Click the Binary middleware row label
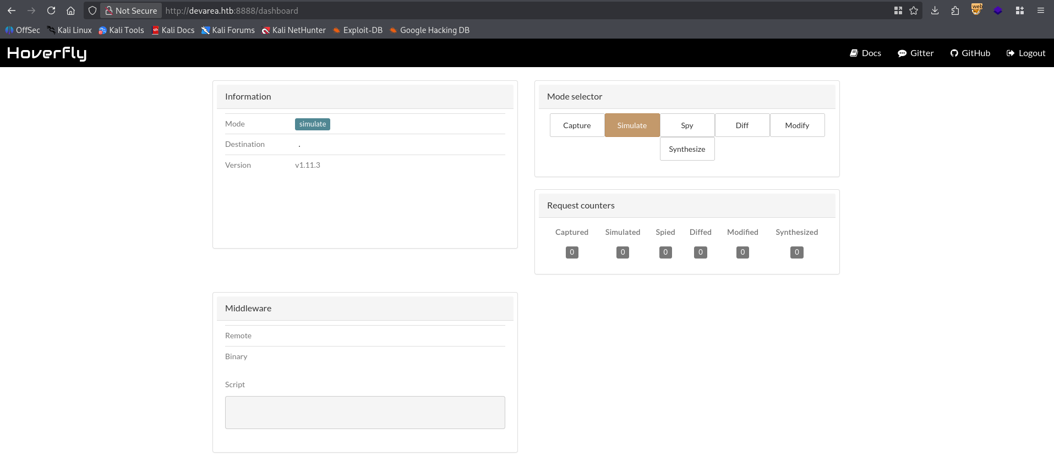 point(236,356)
